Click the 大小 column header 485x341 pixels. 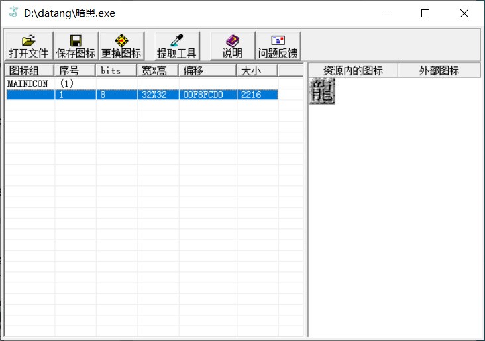257,70
